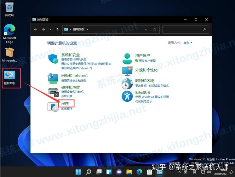This screenshot has width=235, height=177.
Task: Open the Windows Start menu
Action: (x=78, y=172)
